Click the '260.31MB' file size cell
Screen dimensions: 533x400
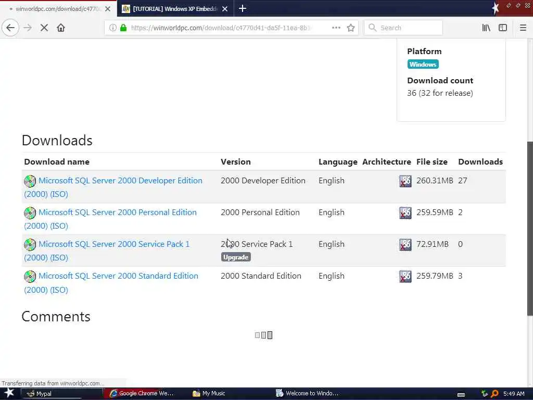click(435, 181)
